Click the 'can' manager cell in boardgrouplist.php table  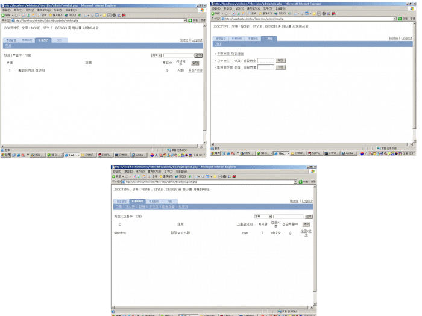(245, 233)
